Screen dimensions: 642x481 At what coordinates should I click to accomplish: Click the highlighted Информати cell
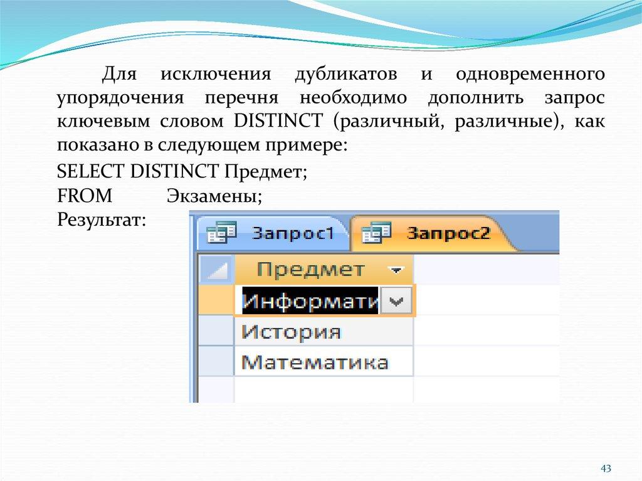coord(309,302)
